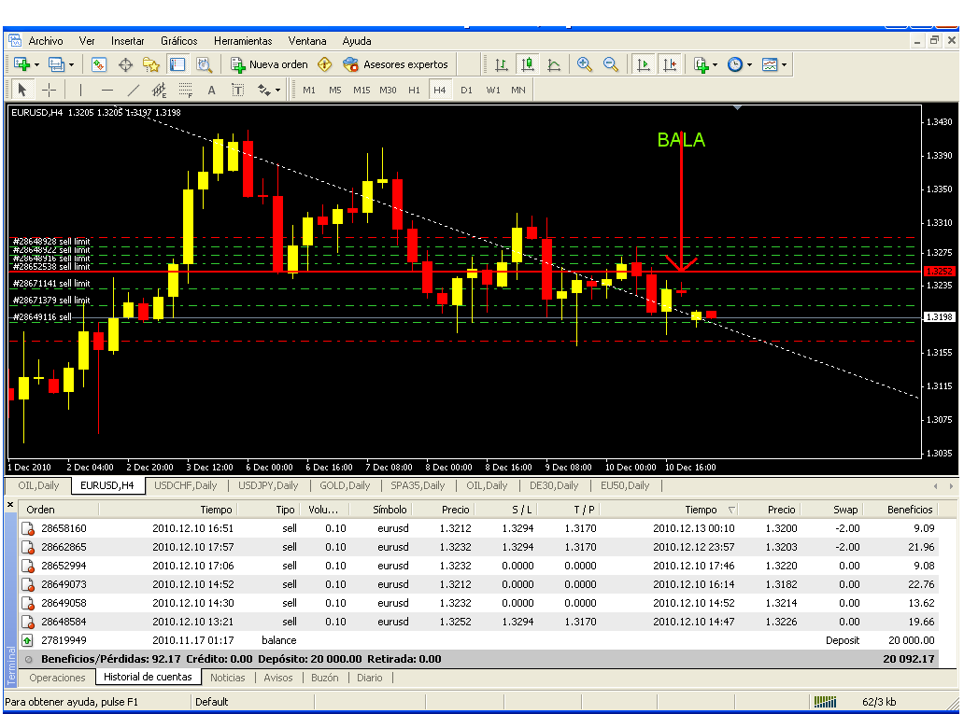Click the deposit balance row icon 27819949
This screenshot has height=714, width=964.
point(28,640)
